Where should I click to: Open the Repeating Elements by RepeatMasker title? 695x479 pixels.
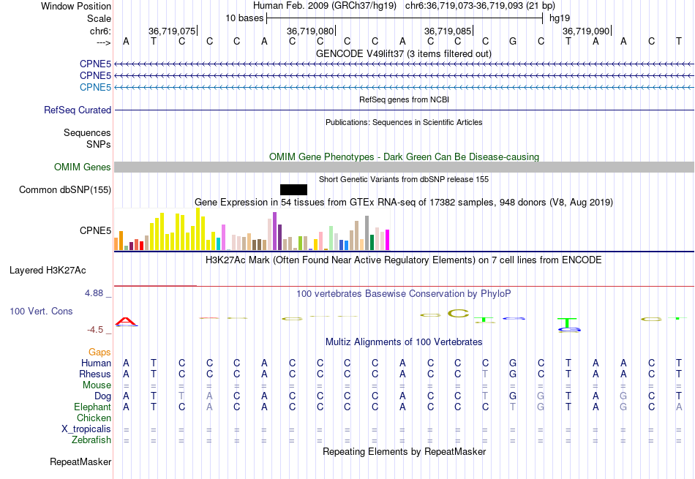coord(404,451)
